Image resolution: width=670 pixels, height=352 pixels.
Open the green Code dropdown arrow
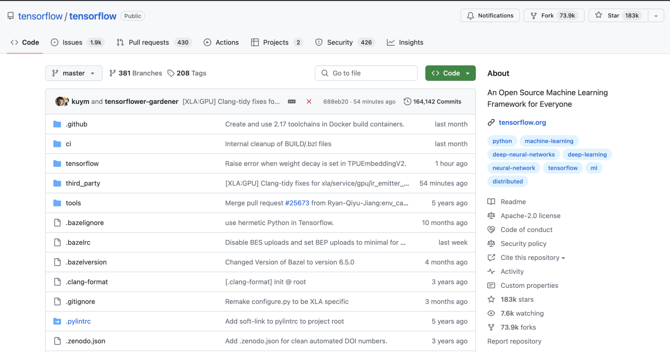pos(467,73)
